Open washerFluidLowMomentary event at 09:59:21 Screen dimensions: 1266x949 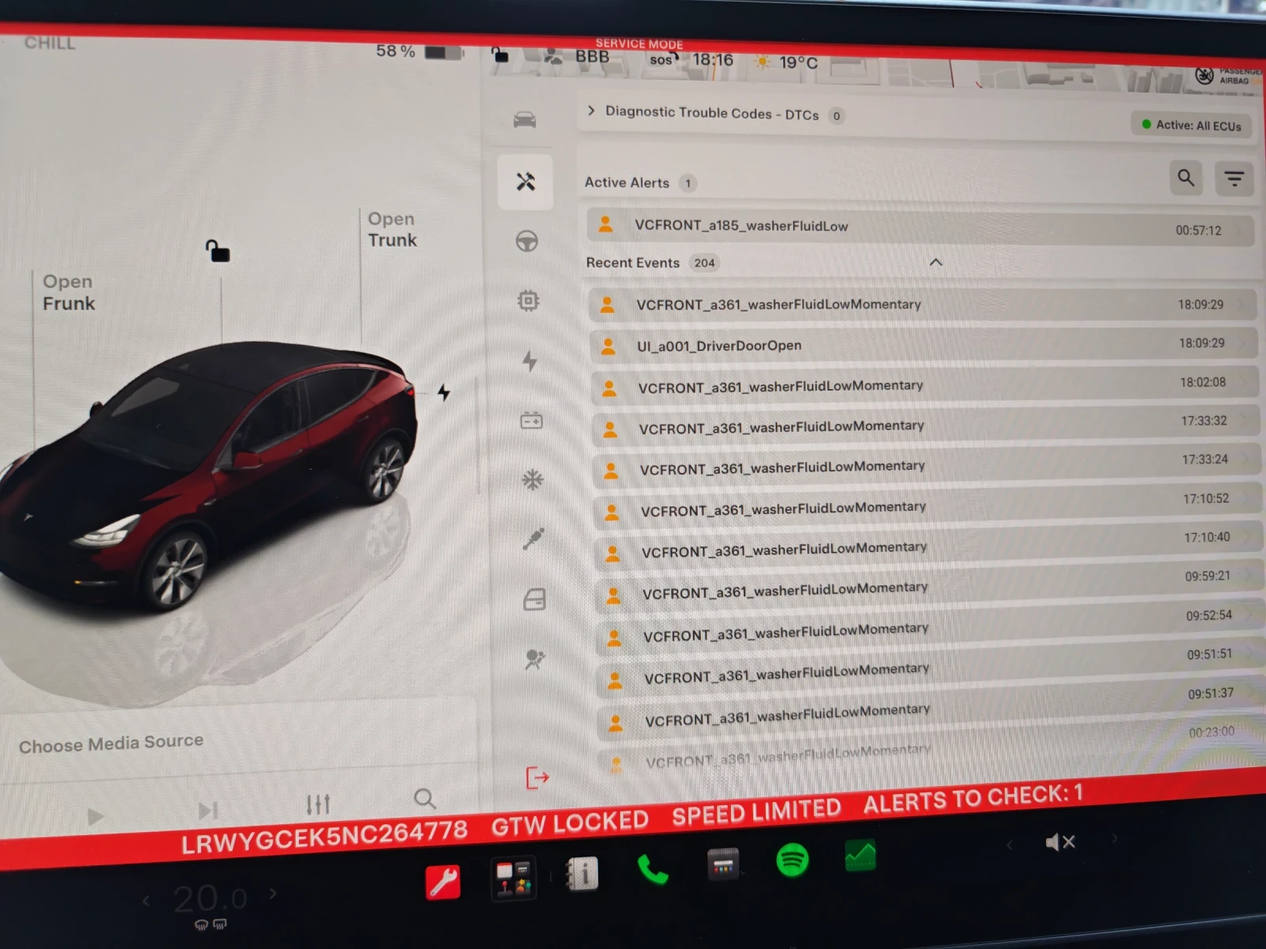pyautogui.click(x=928, y=586)
